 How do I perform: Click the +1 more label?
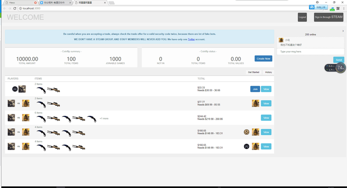[104, 118]
